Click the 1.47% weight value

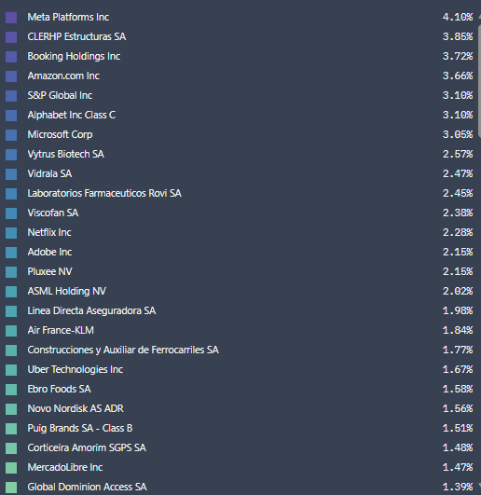[x=458, y=467]
